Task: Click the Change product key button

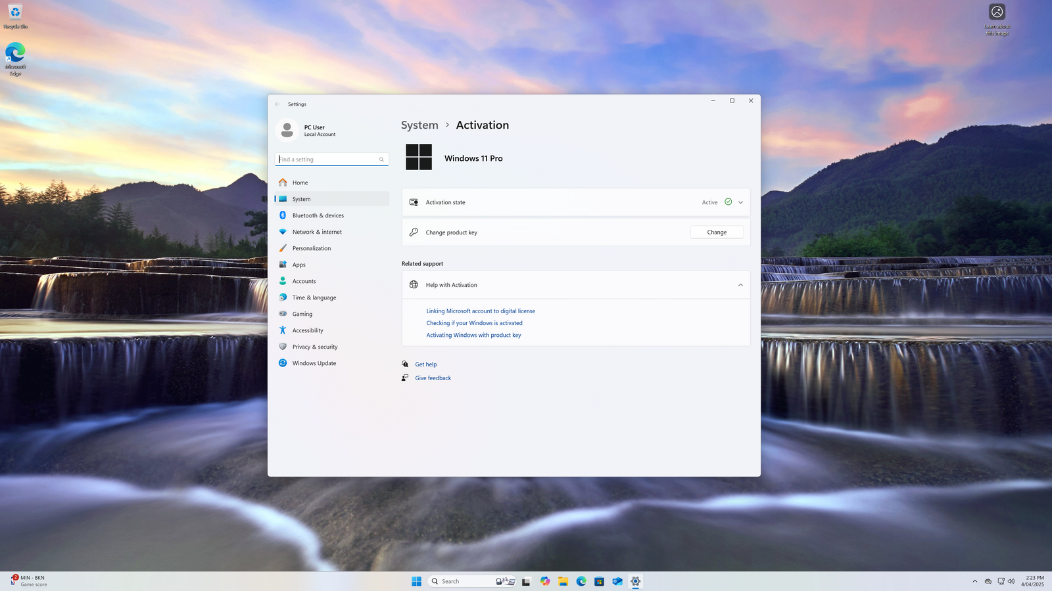Action: (x=717, y=232)
